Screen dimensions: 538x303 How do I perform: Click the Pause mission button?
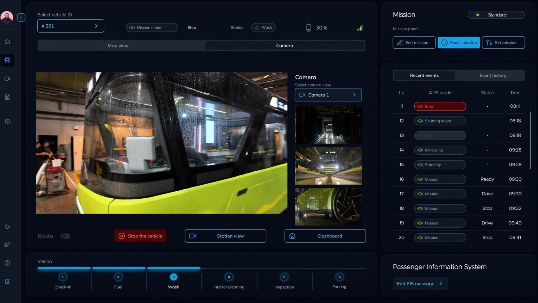coord(458,43)
